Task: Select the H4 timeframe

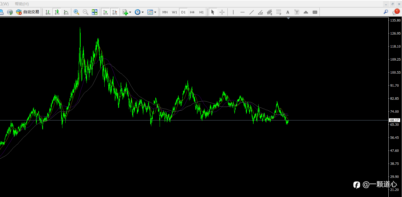Action: (x=192, y=12)
